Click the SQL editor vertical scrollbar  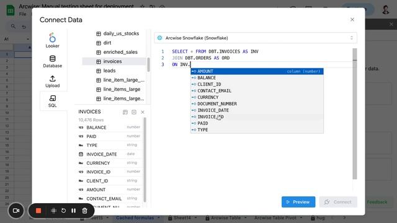click(x=355, y=114)
